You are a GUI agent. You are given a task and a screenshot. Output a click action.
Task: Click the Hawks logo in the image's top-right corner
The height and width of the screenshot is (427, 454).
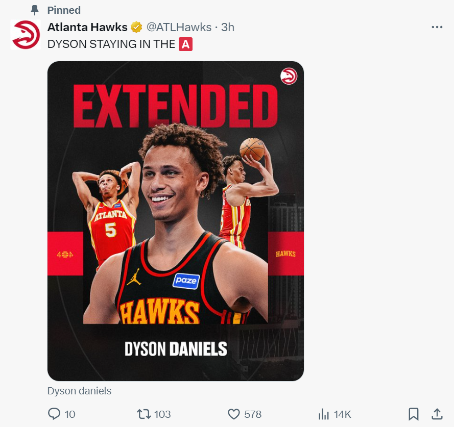click(289, 77)
